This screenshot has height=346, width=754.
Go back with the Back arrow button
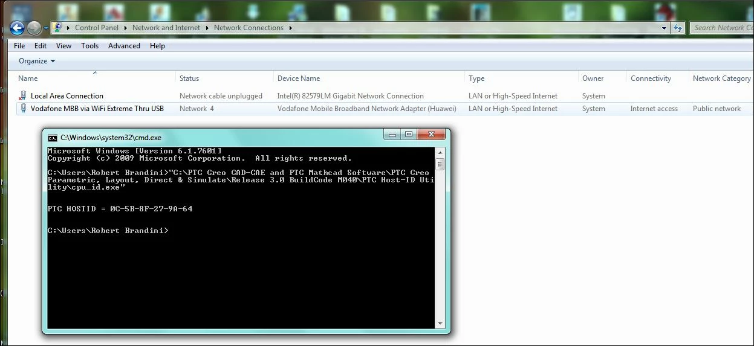pos(17,28)
